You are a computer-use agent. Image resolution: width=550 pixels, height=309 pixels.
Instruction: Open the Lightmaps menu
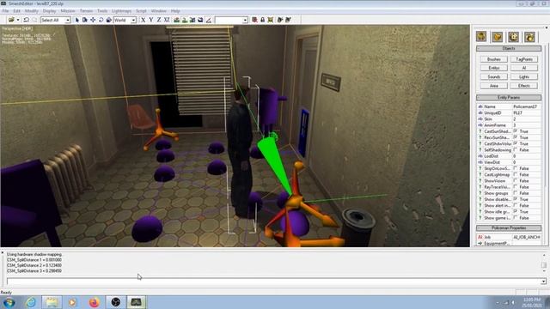click(x=122, y=11)
